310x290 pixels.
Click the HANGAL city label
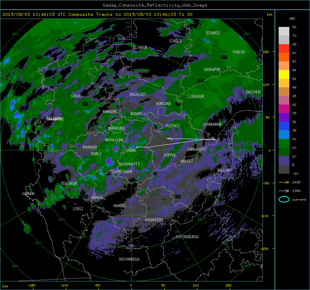[x=97, y=198]
